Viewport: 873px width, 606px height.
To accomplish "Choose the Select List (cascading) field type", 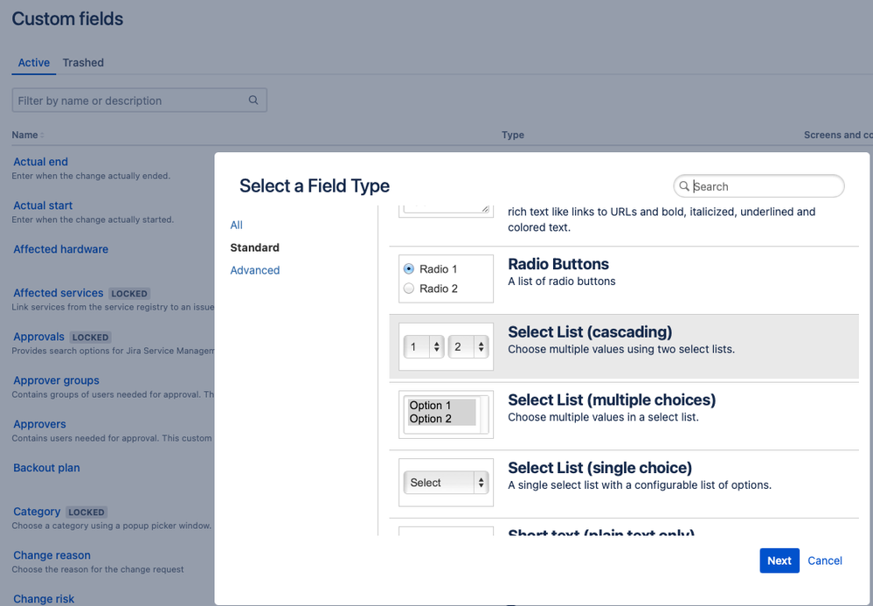I will coord(624,347).
